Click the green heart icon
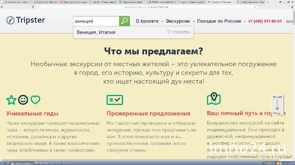The width and height of the screenshot is (295, 165). click(35, 100)
